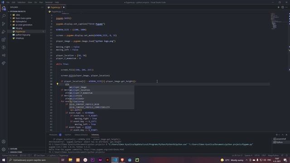Click the volume icon in system tray
The height and width of the screenshot is (163, 290).
(x=265, y=160)
